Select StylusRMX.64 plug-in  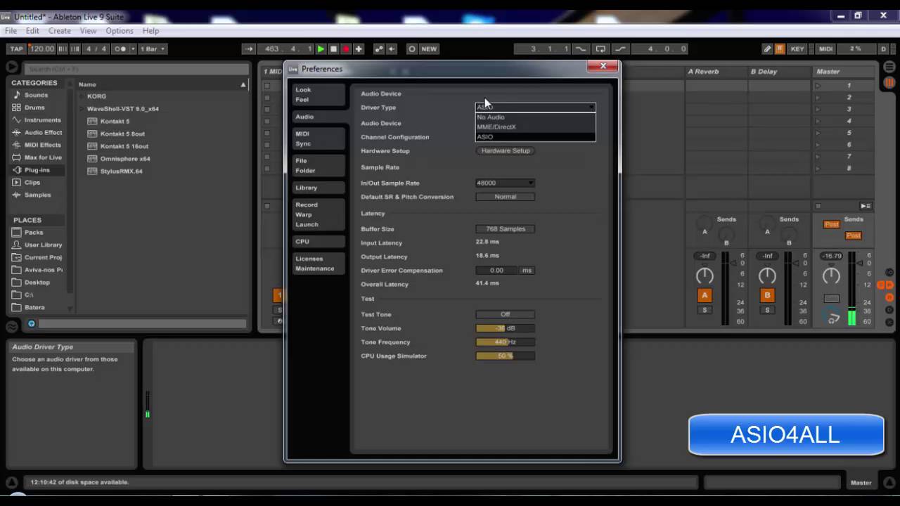click(121, 171)
